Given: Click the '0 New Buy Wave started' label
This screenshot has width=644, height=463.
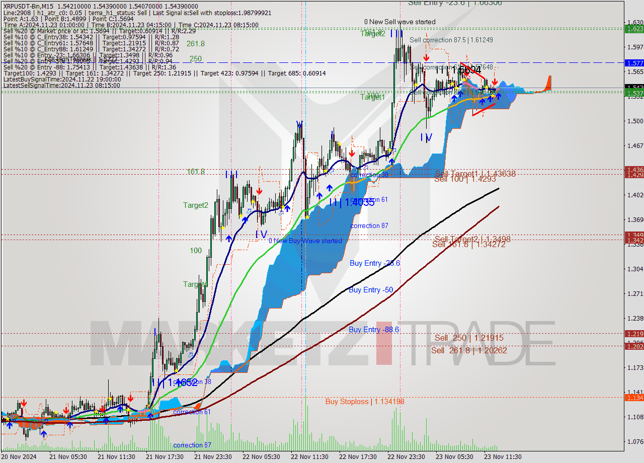Looking at the screenshot, I should click(305, 241).
